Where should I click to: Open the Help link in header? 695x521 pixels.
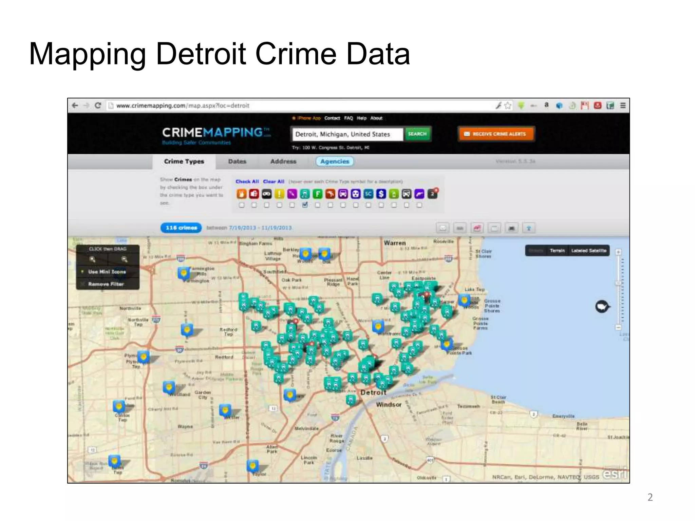[362, 118]
